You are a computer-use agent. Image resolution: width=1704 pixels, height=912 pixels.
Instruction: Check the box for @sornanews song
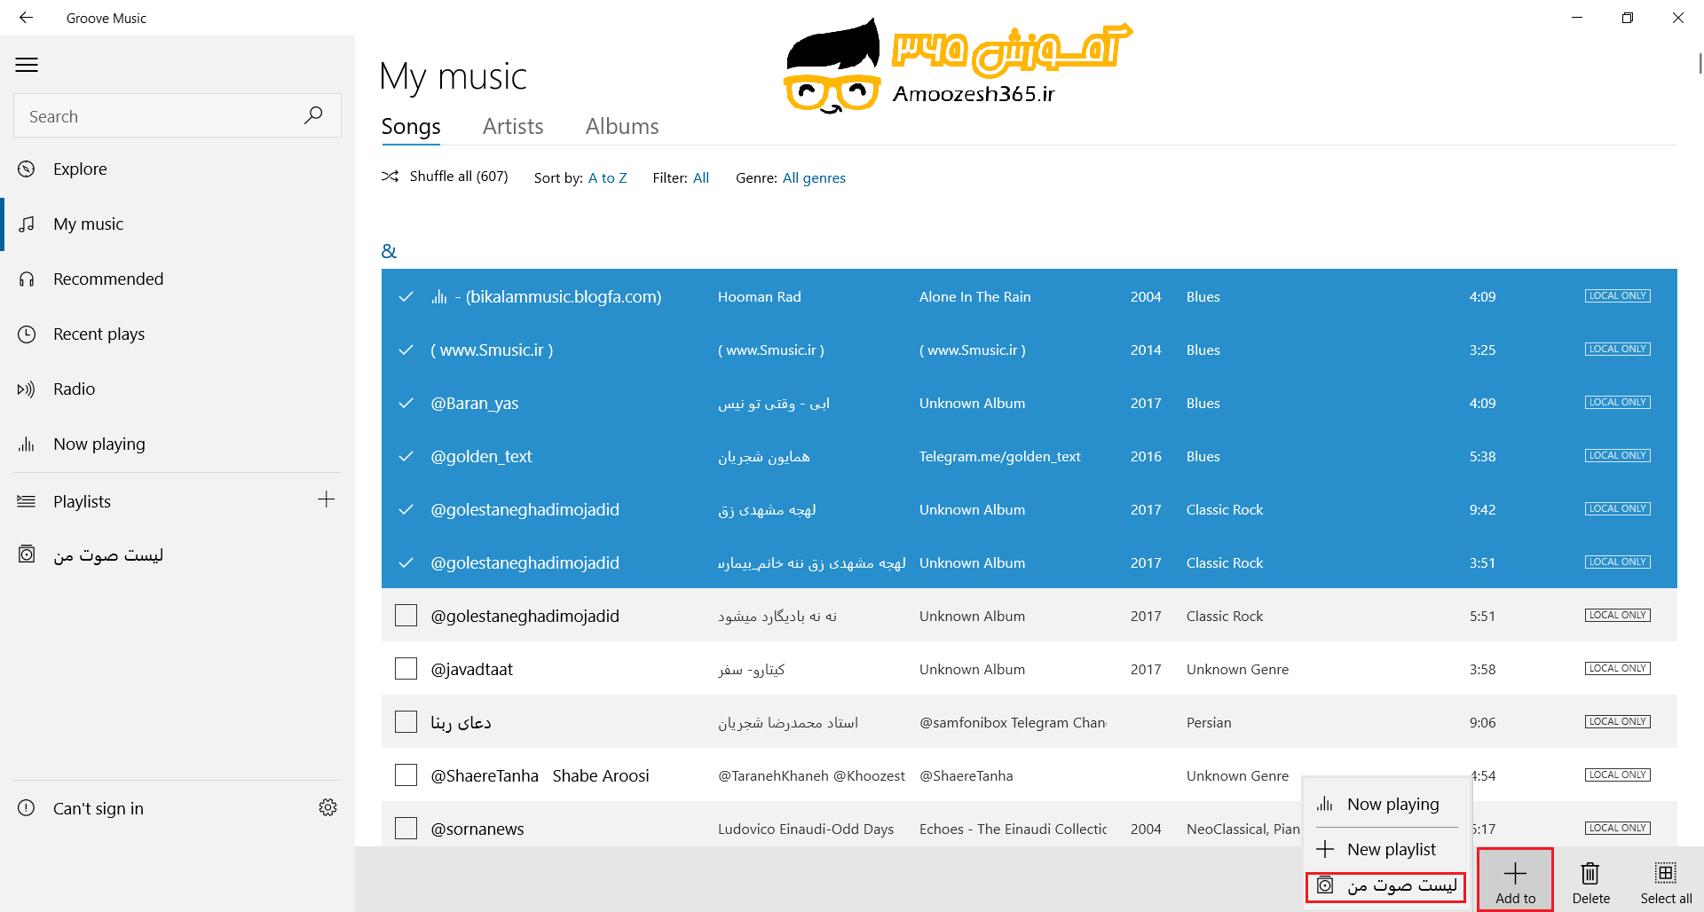click(x=406, y=829)
